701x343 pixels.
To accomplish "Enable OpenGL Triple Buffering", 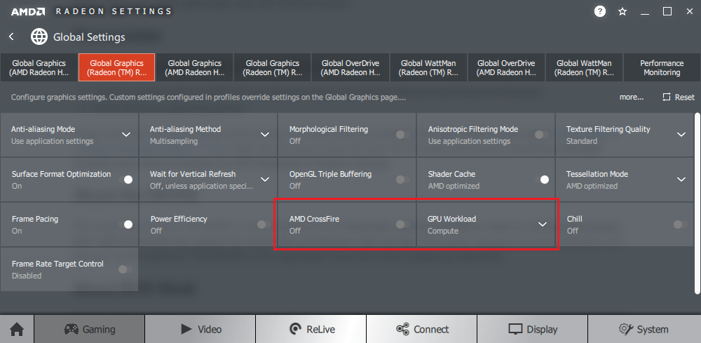I will [x=402, y=180].
